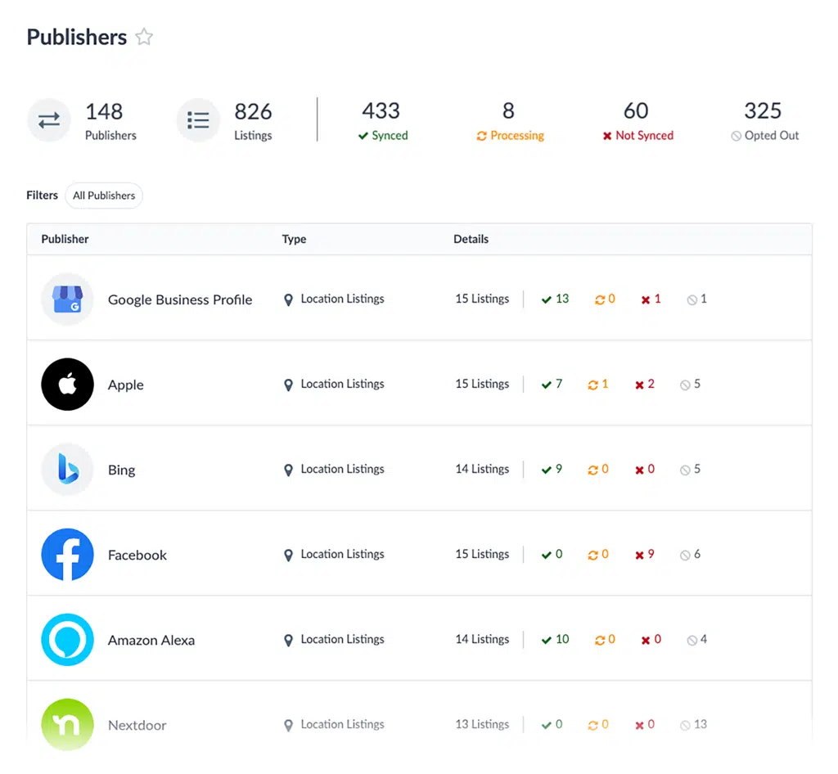Sort by the Publisher column header
Screen dimensions: 838x774
point(65,239)
